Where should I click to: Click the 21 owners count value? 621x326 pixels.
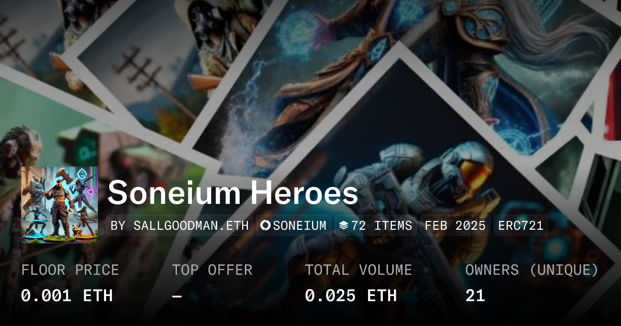(x=475, y=295)
